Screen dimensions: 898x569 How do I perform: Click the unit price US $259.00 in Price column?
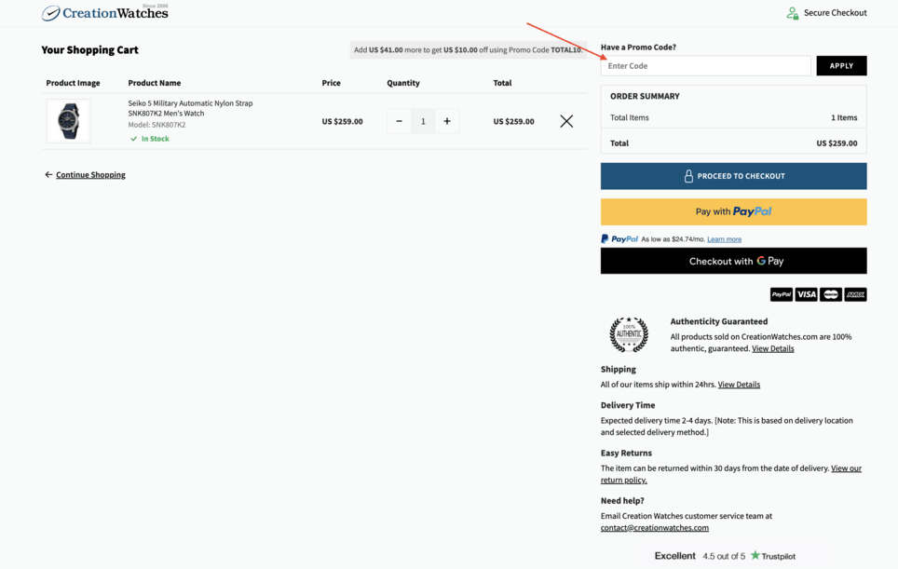click(x=342, y=121)
